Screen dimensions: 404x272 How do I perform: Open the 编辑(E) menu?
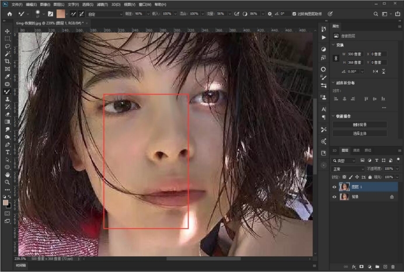(x=31, y=5)
